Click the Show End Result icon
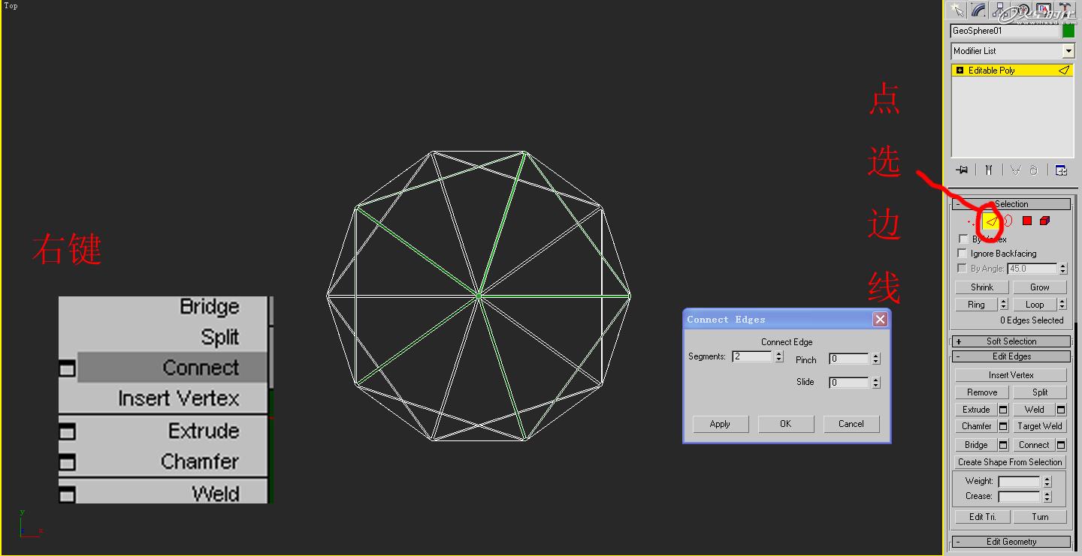 tap(989, 170)
